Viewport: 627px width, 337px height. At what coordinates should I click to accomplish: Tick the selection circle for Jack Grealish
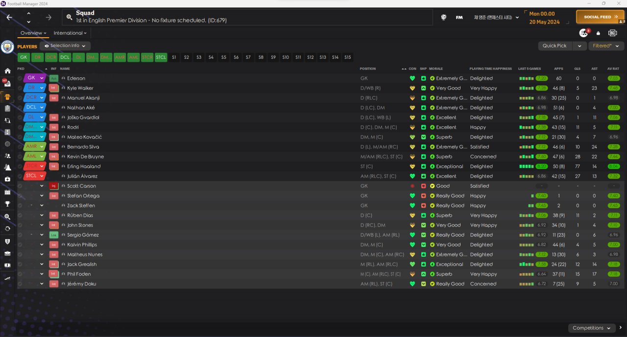point(20,264)
